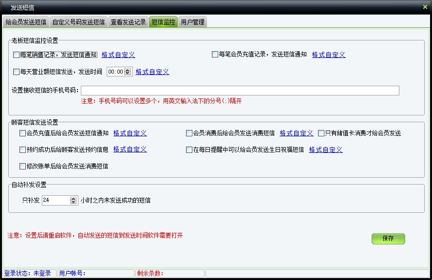The height and width of the screenshot is (280, 432).
Task: Enable 每笔销售记录 SMS notification checkbox
Action: pyautogui.click(x=17, y=55)
